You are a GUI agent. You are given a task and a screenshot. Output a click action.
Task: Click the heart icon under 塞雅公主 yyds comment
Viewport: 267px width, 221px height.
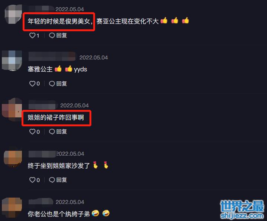[32, 84]
